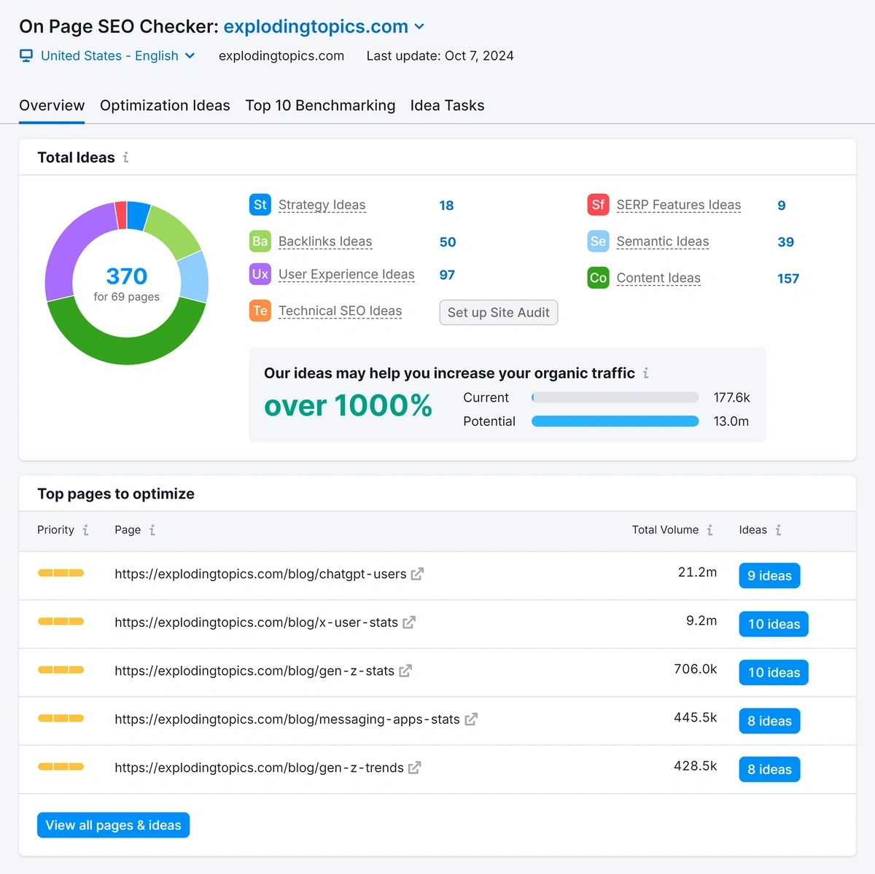This screenshot has width=875, height=874.
Task: Click the 13.0m potential traffic value
Action: (x=731, y=421)
